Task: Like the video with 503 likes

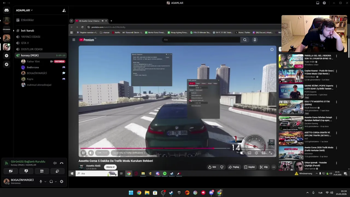Action: (x=212, y=167)
